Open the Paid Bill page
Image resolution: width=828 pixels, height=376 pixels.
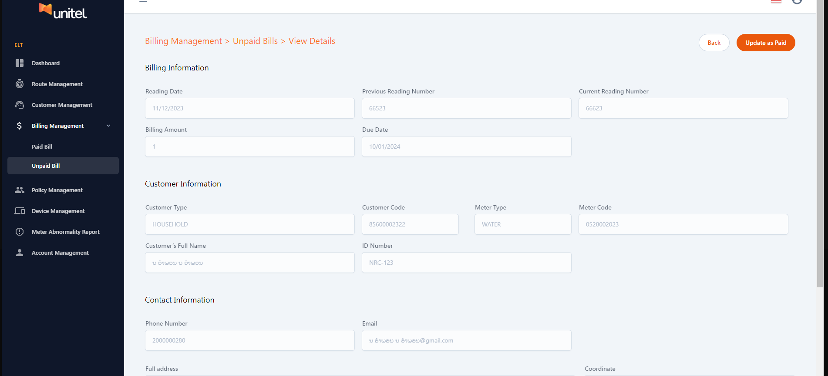(42, 146)
